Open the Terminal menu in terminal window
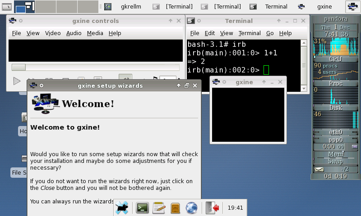This screenshot has width=361, height=216. click(x=249, y=33)
